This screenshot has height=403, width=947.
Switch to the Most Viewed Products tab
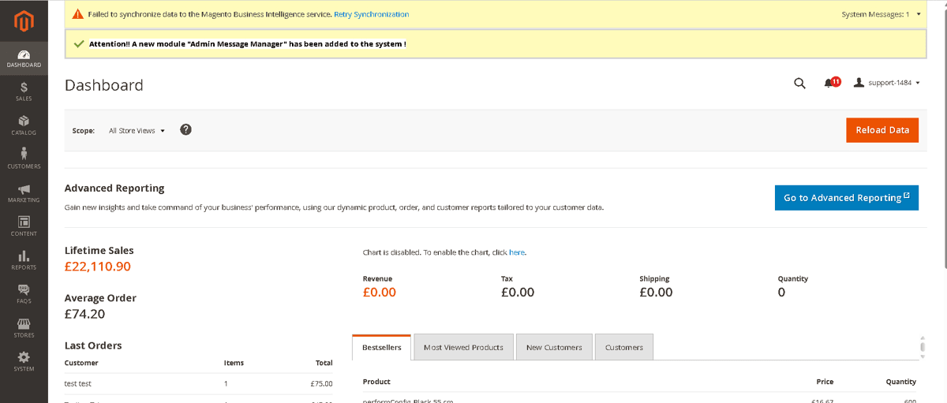click(463, 347)
